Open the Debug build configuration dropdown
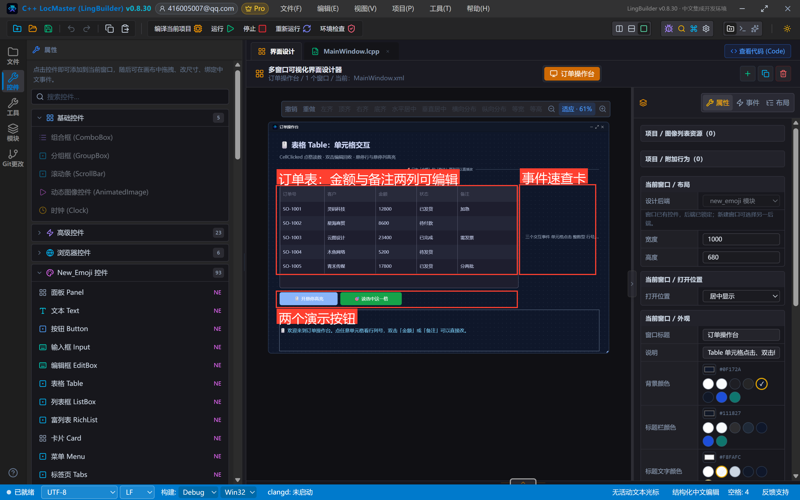The width and height of the screenshot is (800, 500). [198, 492]
